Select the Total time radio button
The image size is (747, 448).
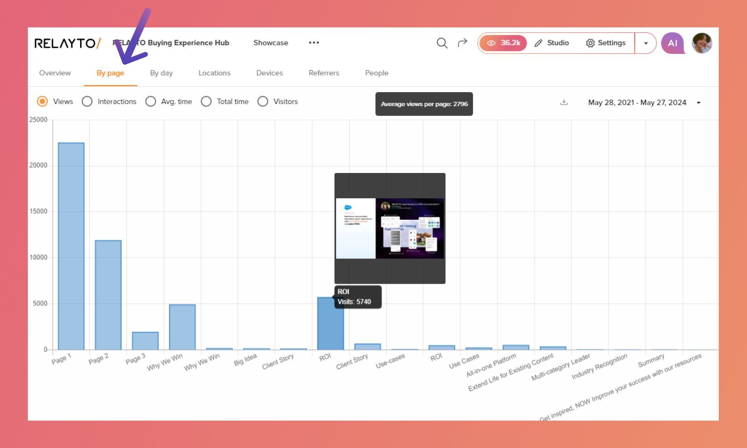click(206, 102)
